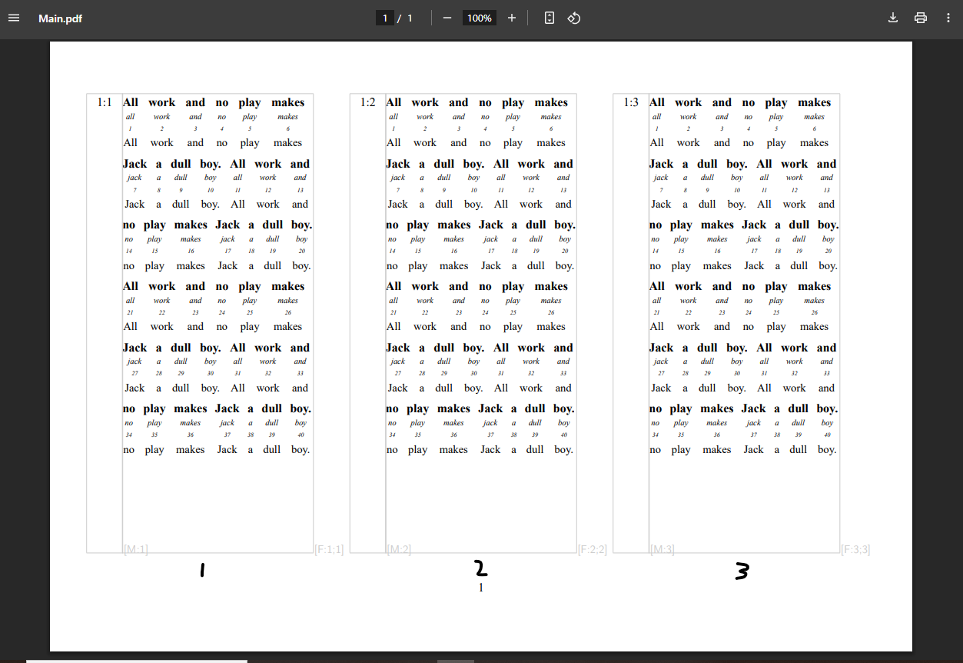Image resolution: width=963 pixels, height=663 pixels.
Task: Zoom out with the minus icon
Action: tap(447, 18)
